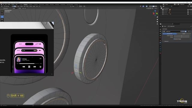
Task: Open the Edit menu
Action: [6, 4]
